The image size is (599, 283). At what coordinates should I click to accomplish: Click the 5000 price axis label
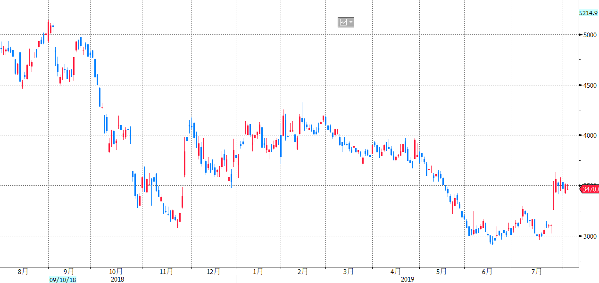590,35
